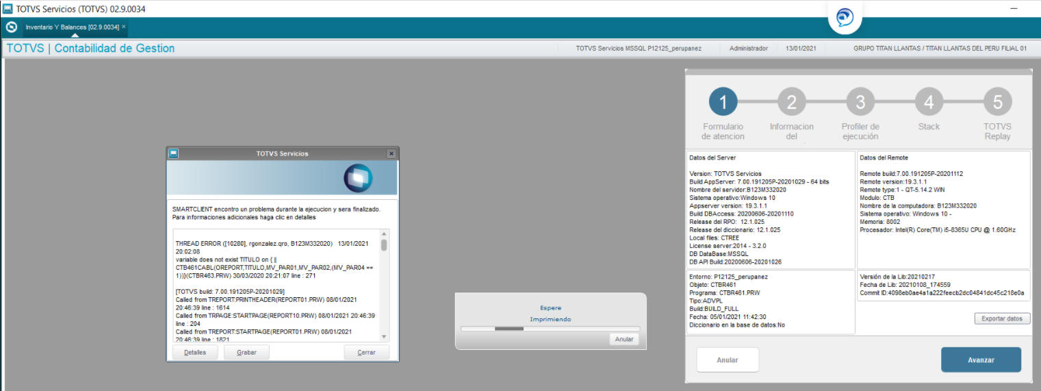
Task: Go to step 5 TOTVS Replay
Action: tap(997, 102)
